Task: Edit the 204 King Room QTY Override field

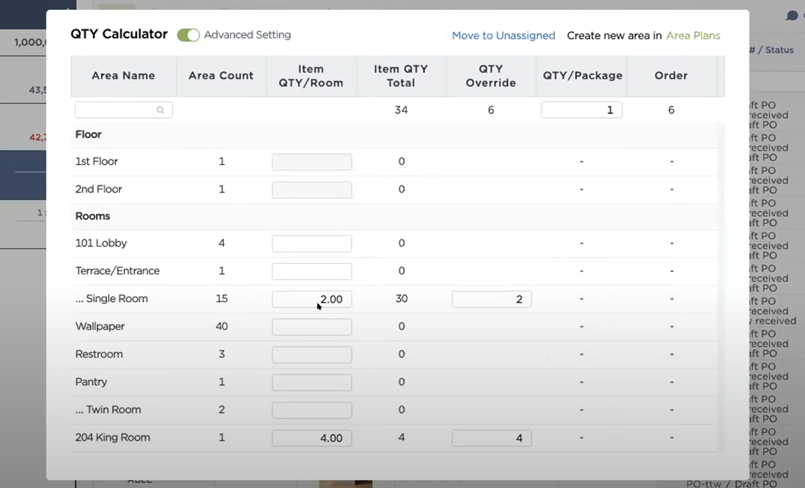Action: [491, 438]
